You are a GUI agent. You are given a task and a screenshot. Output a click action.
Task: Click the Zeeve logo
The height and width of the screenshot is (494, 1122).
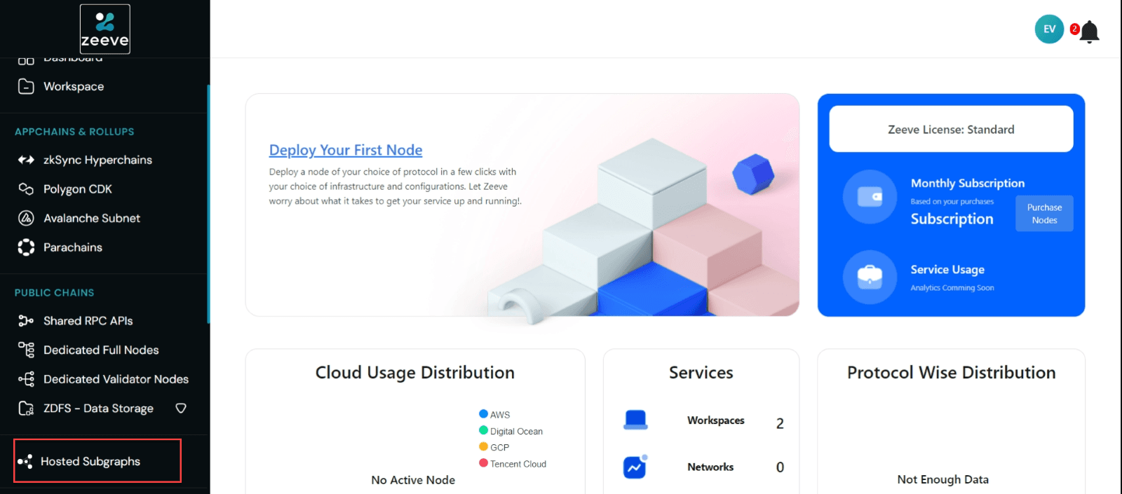(x=105, y=29)
